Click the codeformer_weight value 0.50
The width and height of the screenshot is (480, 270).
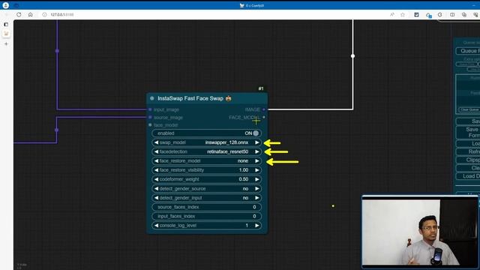(244, 179)
